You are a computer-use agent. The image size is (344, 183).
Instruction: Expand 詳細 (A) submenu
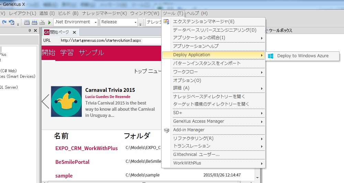coord(262,88)
